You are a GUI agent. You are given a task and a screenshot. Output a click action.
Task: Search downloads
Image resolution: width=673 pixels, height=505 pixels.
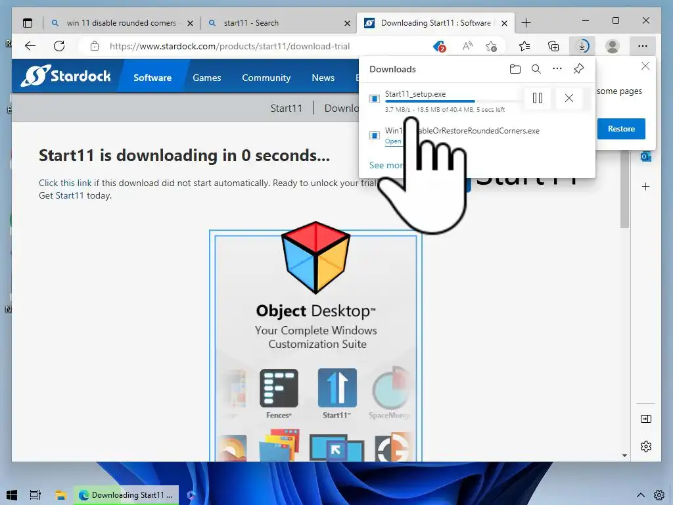tap(536, 69)
